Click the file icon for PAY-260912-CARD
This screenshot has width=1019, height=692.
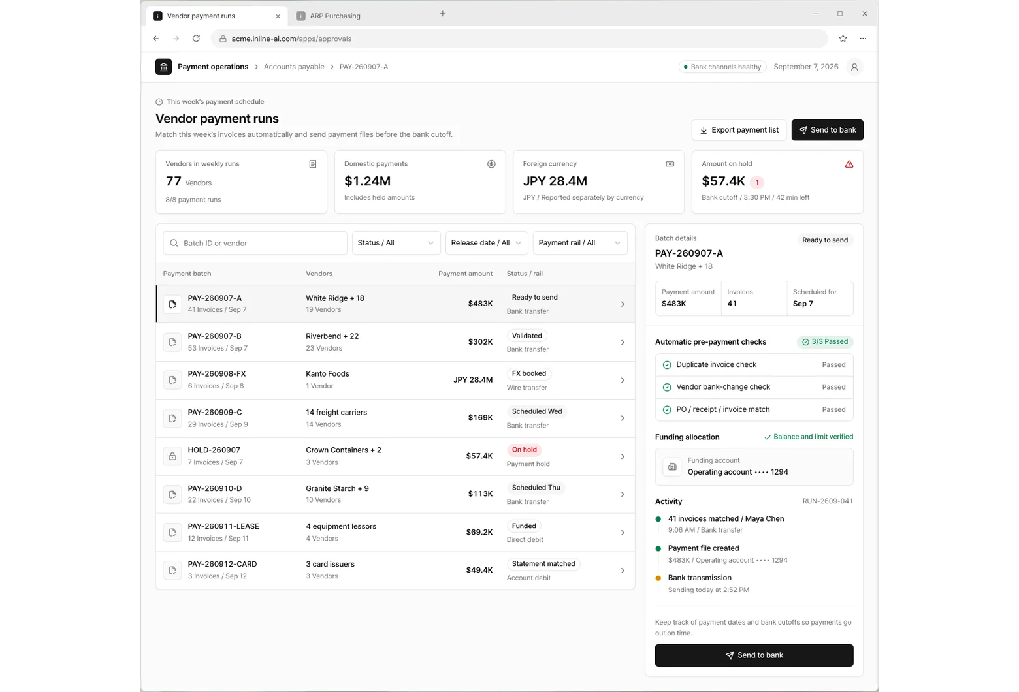pos(172,570)
